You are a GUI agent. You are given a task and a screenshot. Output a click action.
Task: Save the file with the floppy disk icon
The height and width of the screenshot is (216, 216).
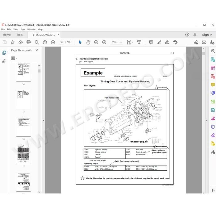tap(5, 42)
